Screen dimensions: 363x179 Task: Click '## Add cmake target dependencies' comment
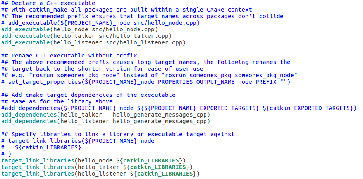(x=88, y=95)
